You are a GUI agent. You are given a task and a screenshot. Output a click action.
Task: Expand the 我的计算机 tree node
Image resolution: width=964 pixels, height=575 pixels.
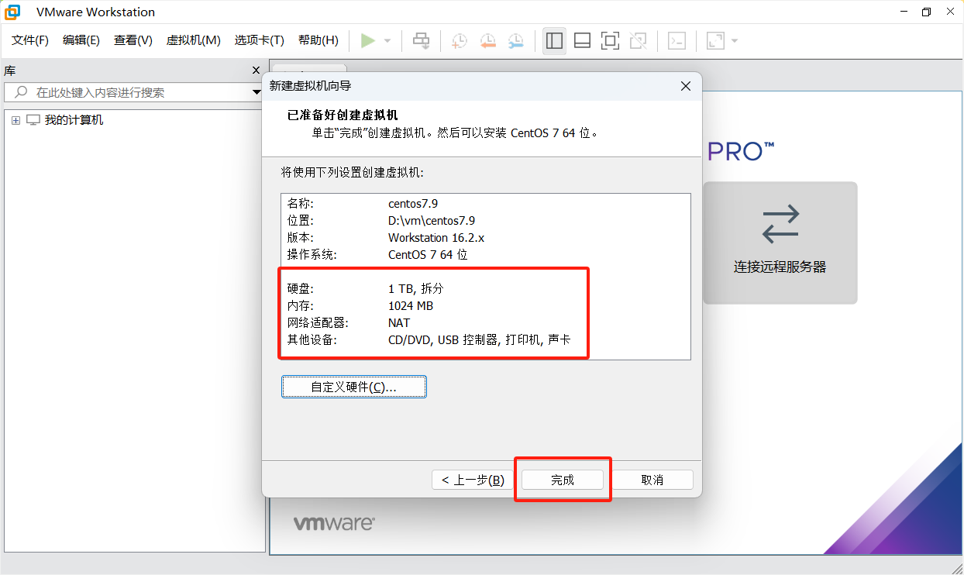[x=15, y=120]
